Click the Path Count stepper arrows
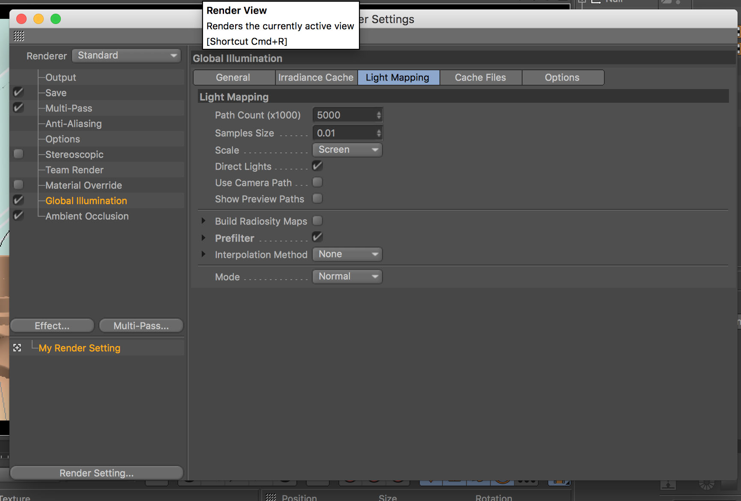This screenshot has height=501, width=741. point(379,115)
